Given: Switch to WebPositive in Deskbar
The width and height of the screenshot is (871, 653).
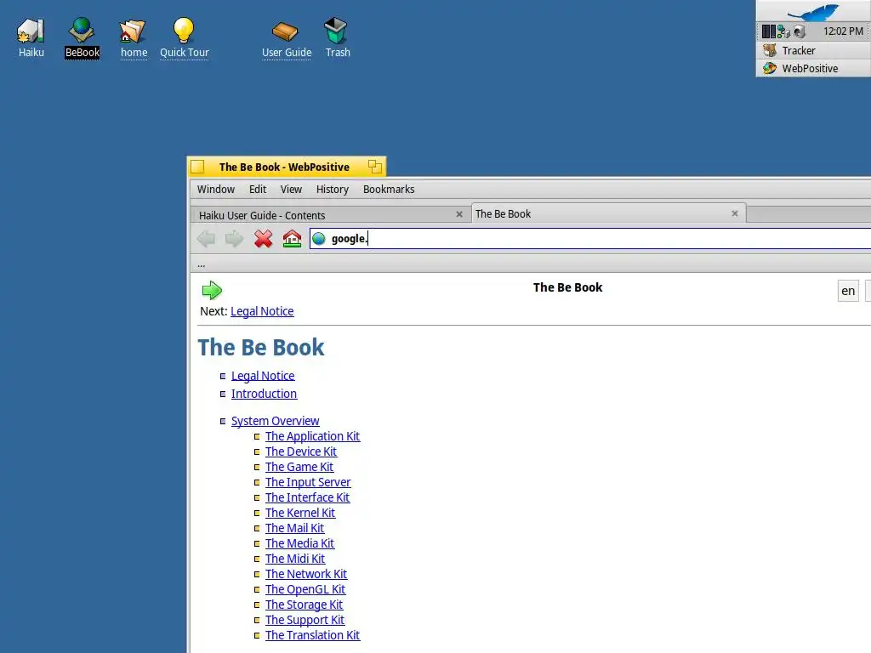Looking at the screenshot, I should coord(813,68).
